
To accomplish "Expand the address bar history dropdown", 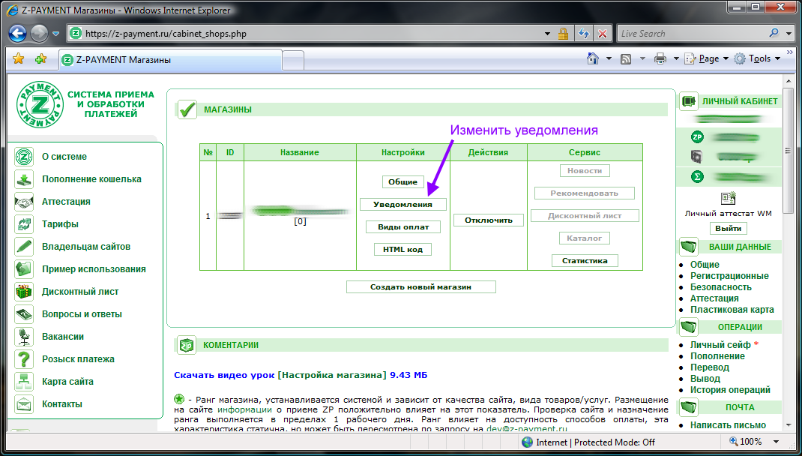I will [548, 34].
